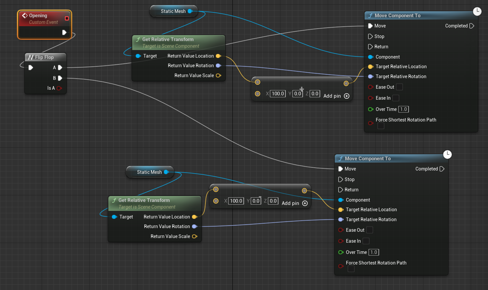Click the Stop exec pin on lower Move Component To
The width and height of the screenshot is (488, 290).
[x=340, y=179]
